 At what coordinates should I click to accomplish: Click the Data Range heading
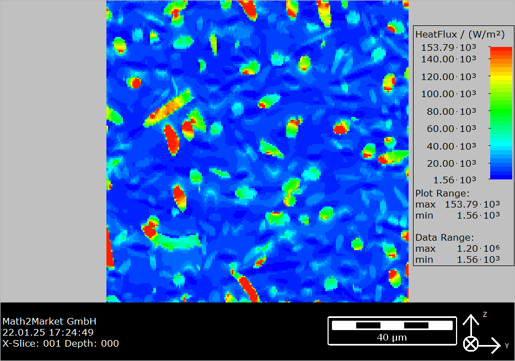pos(445,238)
